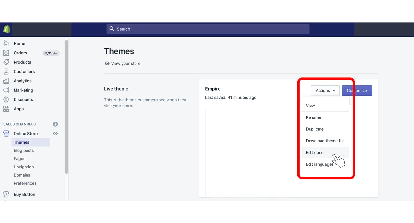Click the Live theme heading

[x=116, y=89]
